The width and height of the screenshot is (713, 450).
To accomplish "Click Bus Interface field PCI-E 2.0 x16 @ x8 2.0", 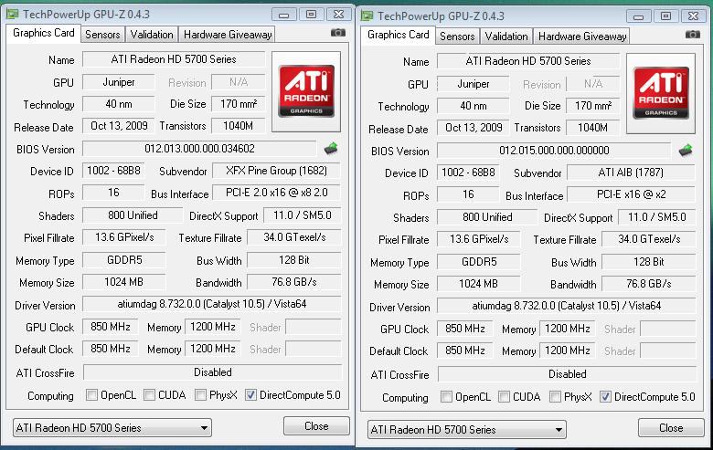I will tap(276, 193).
